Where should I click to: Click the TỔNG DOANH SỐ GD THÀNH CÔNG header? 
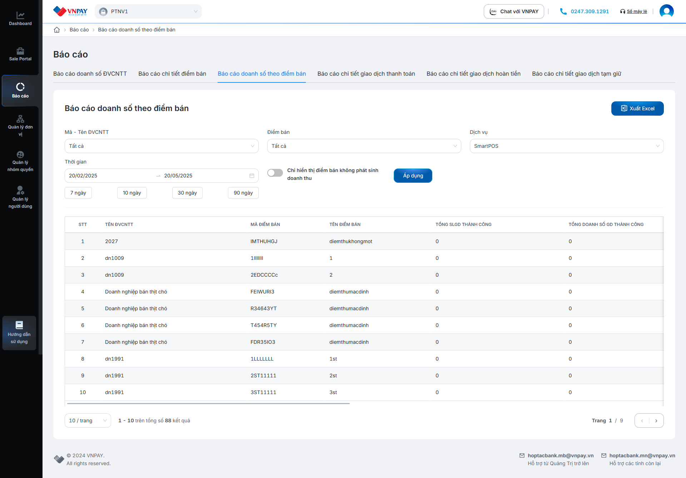pos(606,225)
